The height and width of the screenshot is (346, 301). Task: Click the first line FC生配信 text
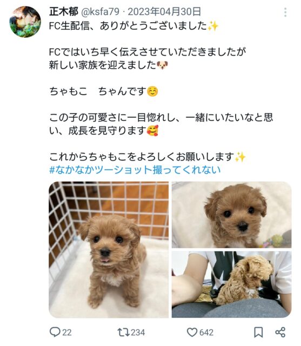(133, 26)
